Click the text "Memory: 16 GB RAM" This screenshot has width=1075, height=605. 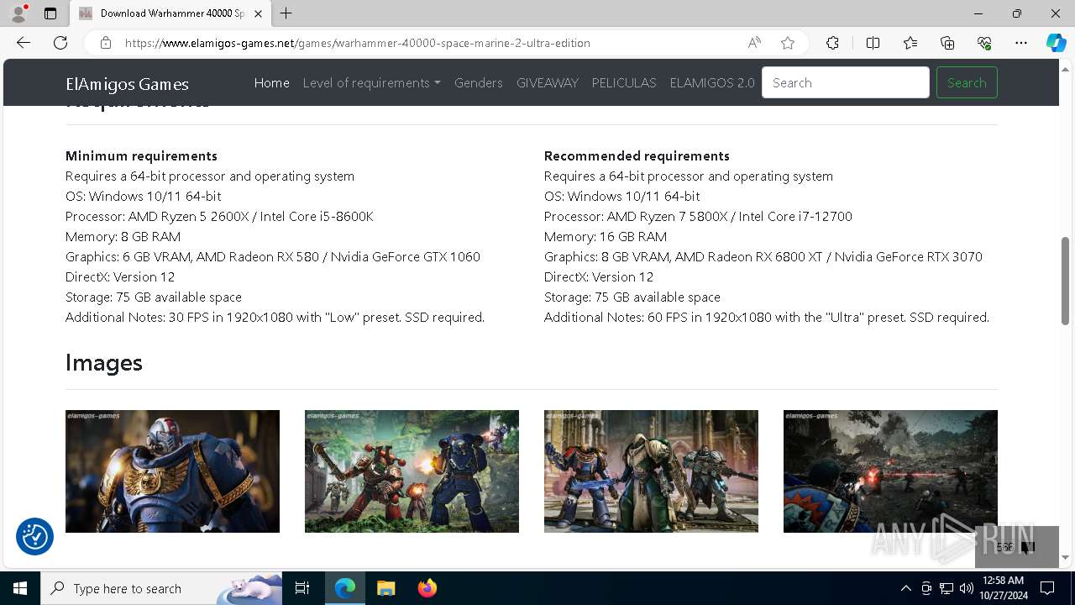tap(606, 236)
